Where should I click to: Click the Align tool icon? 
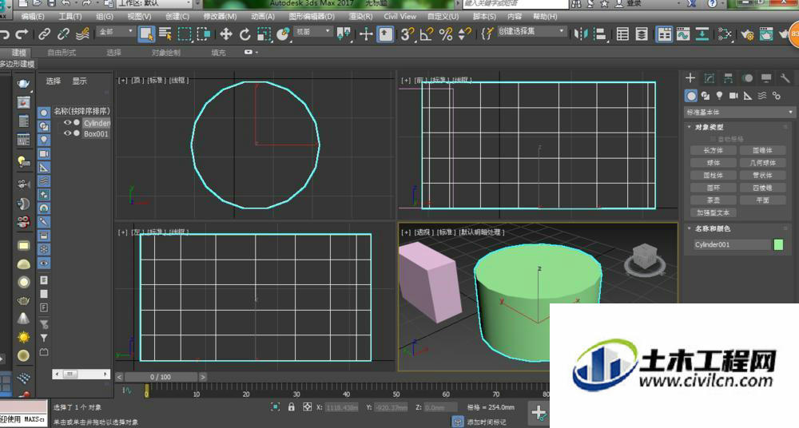pos(600,34)
